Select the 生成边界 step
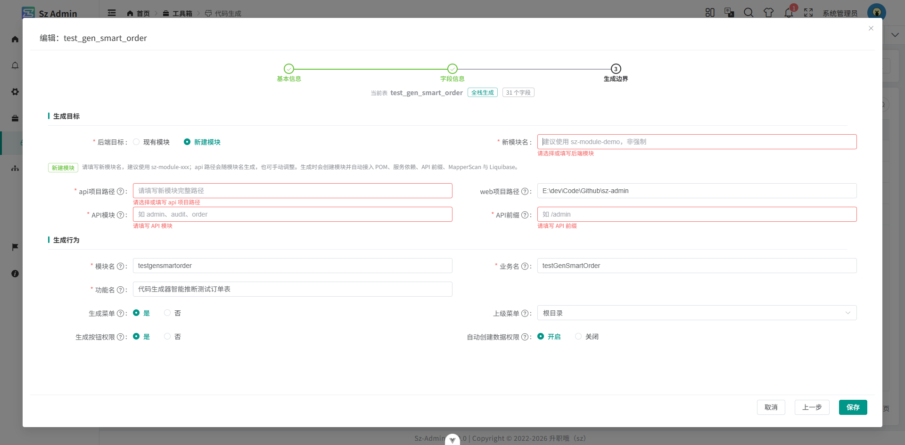 616,73
